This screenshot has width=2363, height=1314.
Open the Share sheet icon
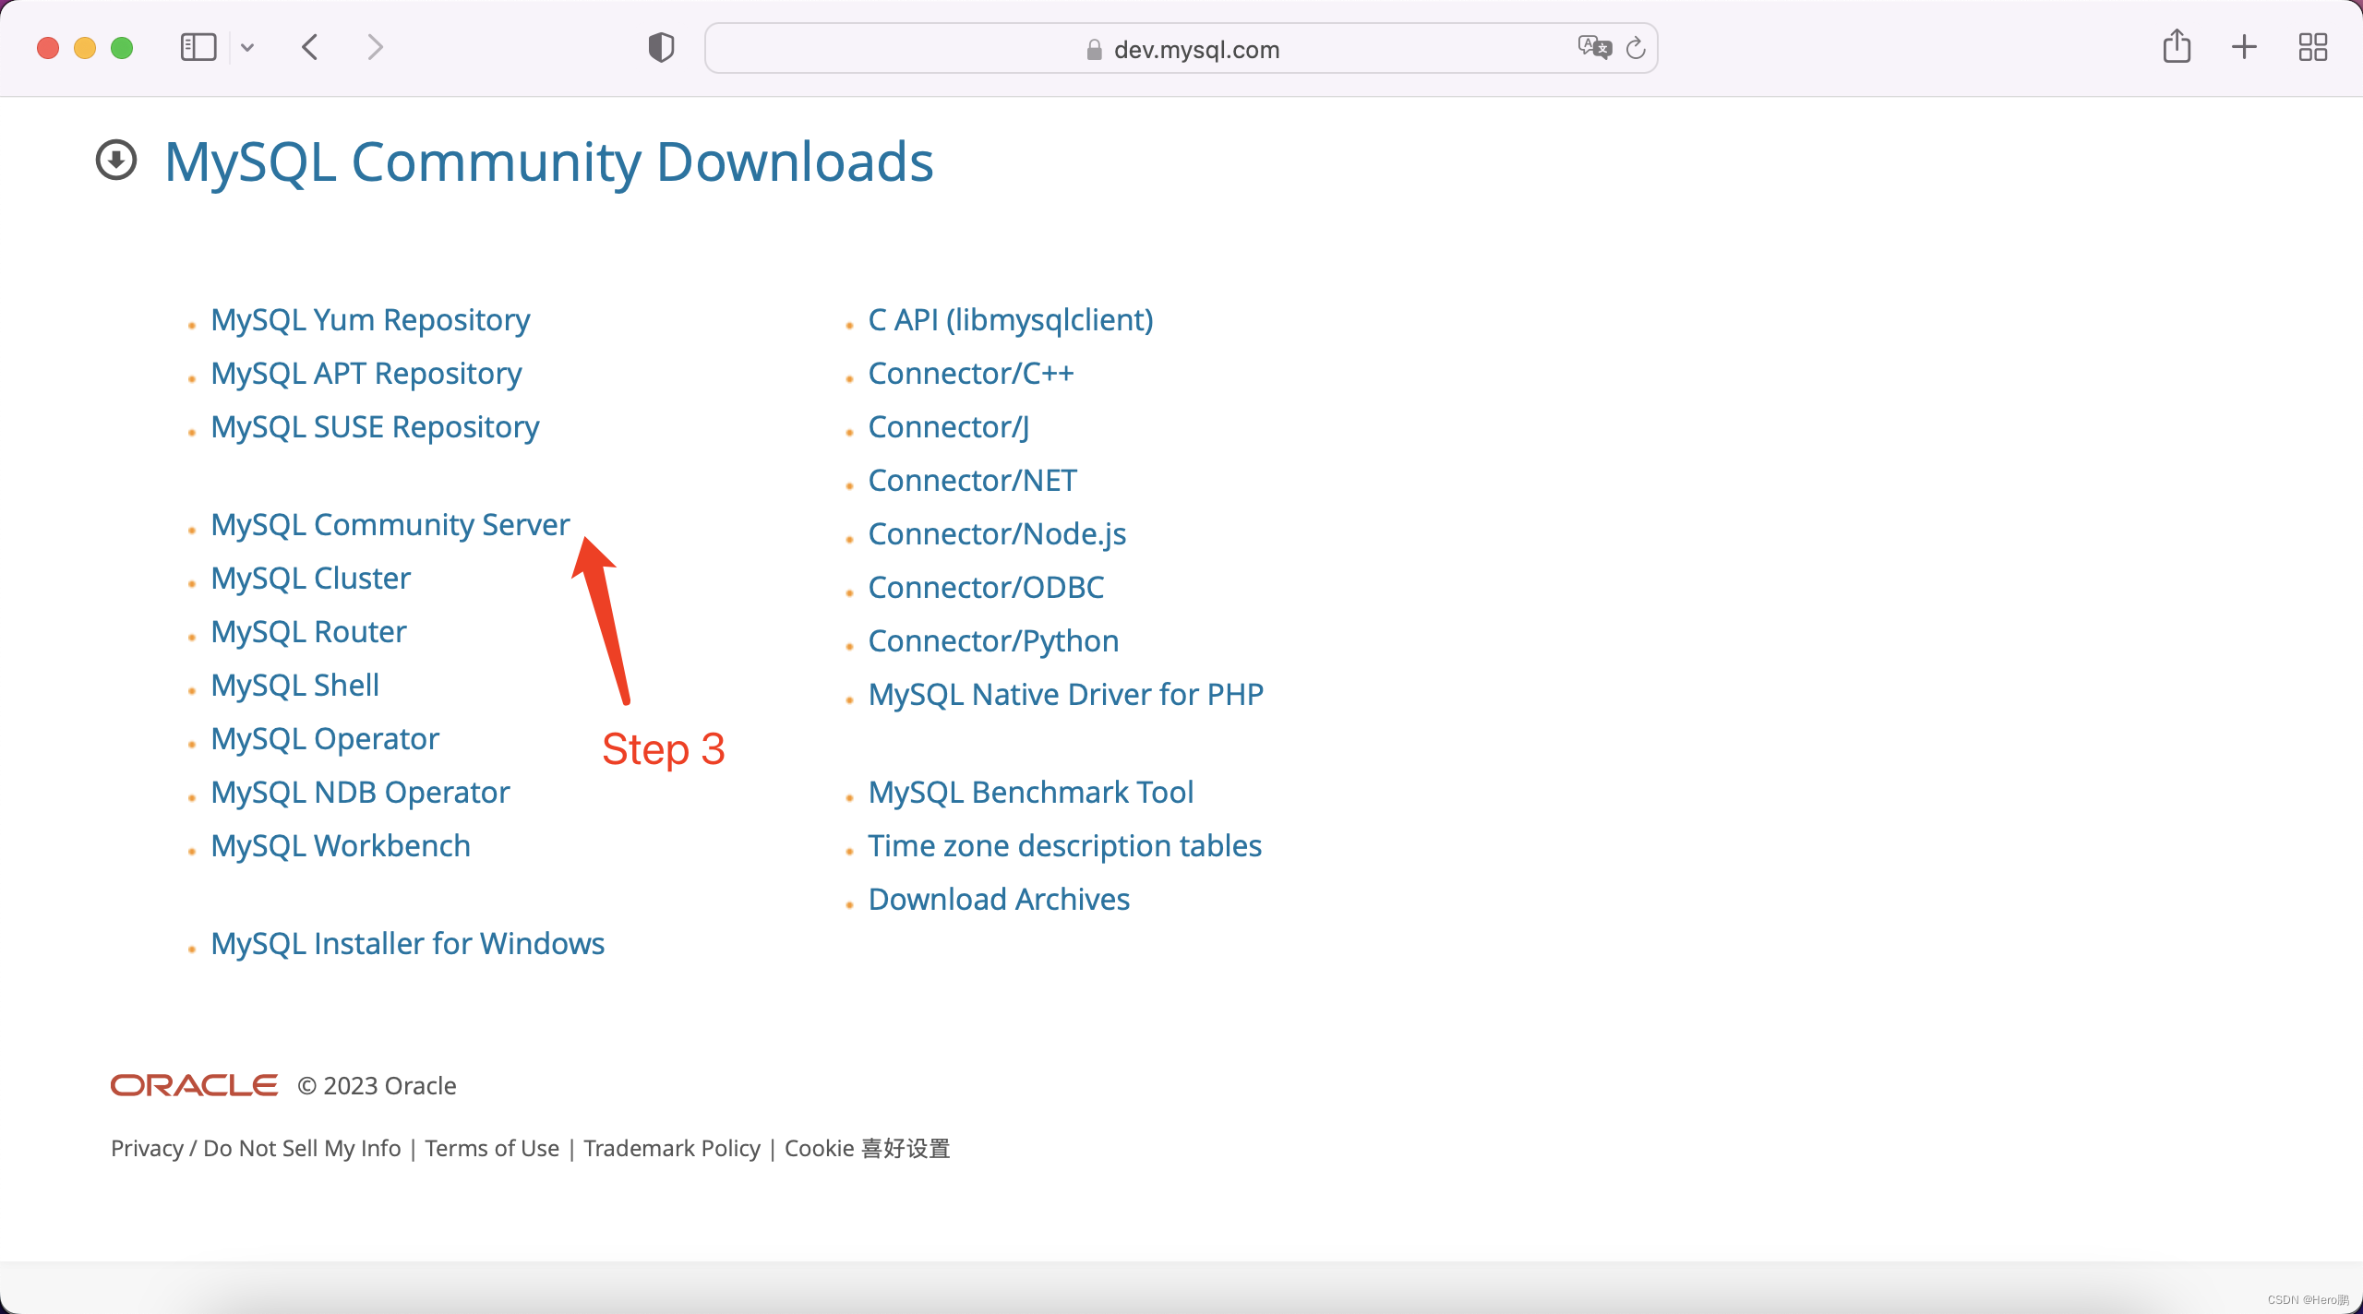(2177, 46)
